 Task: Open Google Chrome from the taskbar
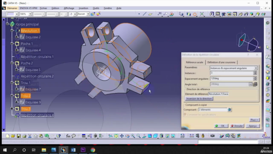tap(93, 150)
